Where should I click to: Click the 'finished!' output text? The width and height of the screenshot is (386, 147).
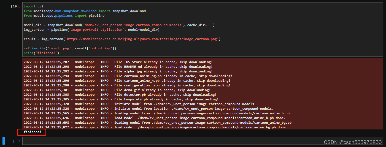coord(33,132)
